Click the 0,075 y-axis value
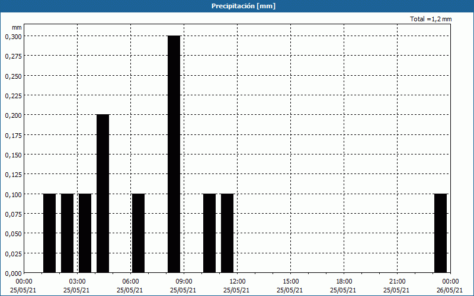Screen dimensions: 474x296 pyautogui.click(x=13, y=214)
